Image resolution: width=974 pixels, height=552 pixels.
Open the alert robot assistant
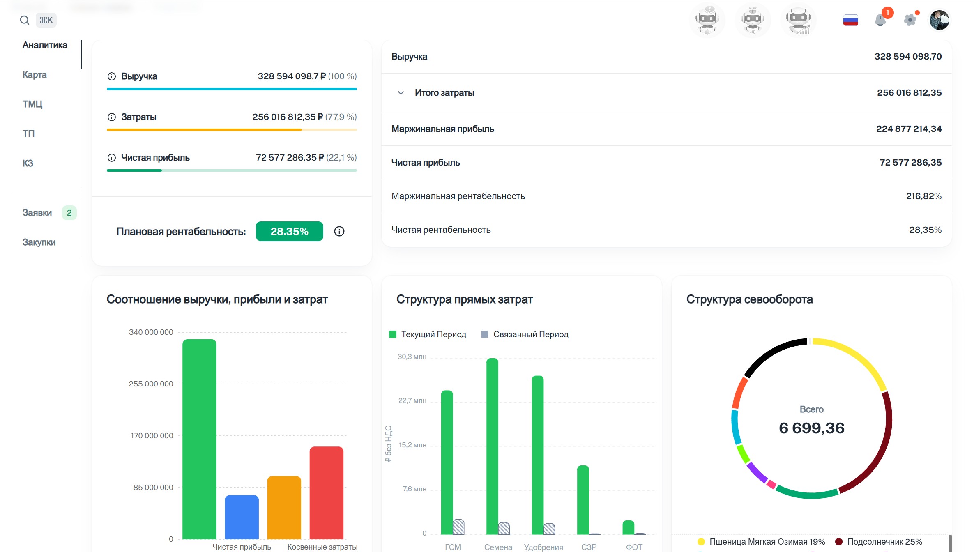pos(707,20)
